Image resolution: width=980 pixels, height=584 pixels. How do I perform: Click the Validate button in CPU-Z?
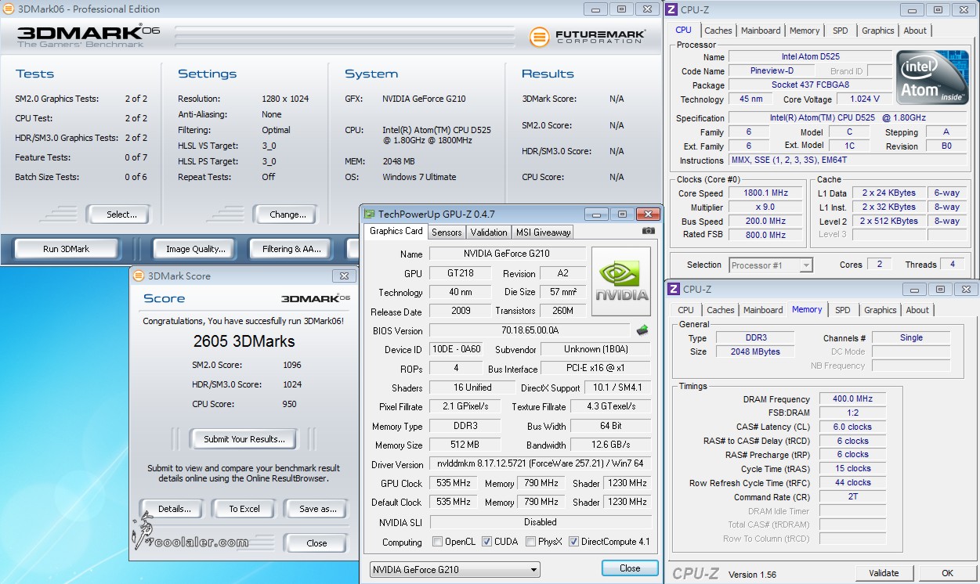[x=884, y=573]
